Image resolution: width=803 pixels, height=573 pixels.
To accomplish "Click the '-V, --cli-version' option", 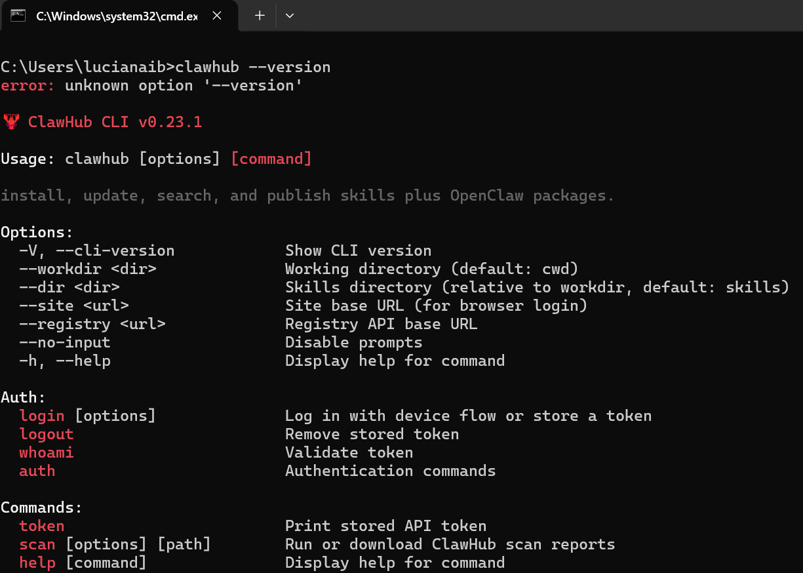I will point(97,250).
